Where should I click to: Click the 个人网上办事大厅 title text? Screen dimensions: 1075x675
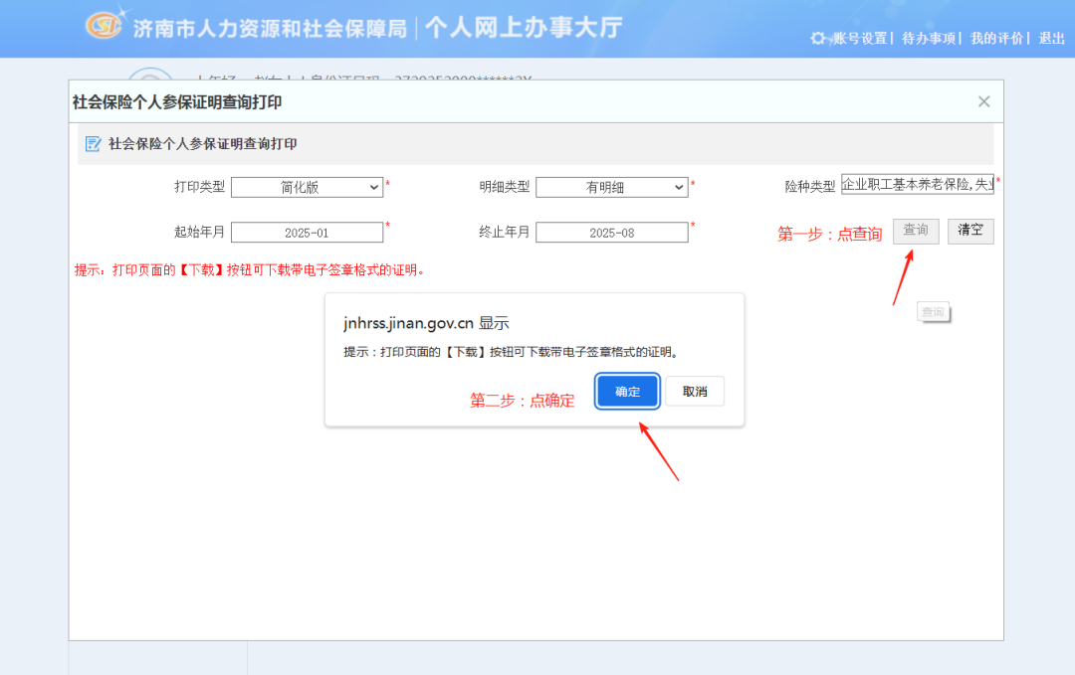click(x=524, y=28)
